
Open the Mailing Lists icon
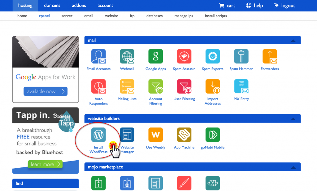(x=127, y=86)
